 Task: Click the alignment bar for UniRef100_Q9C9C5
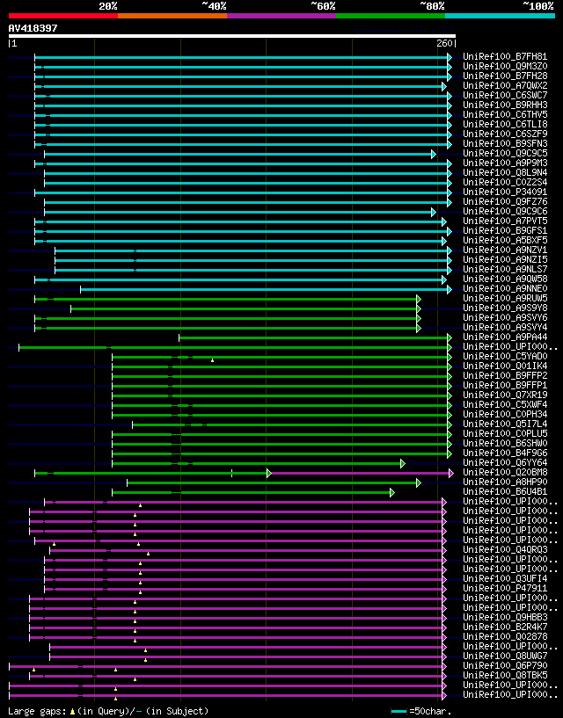pos(240,155)
